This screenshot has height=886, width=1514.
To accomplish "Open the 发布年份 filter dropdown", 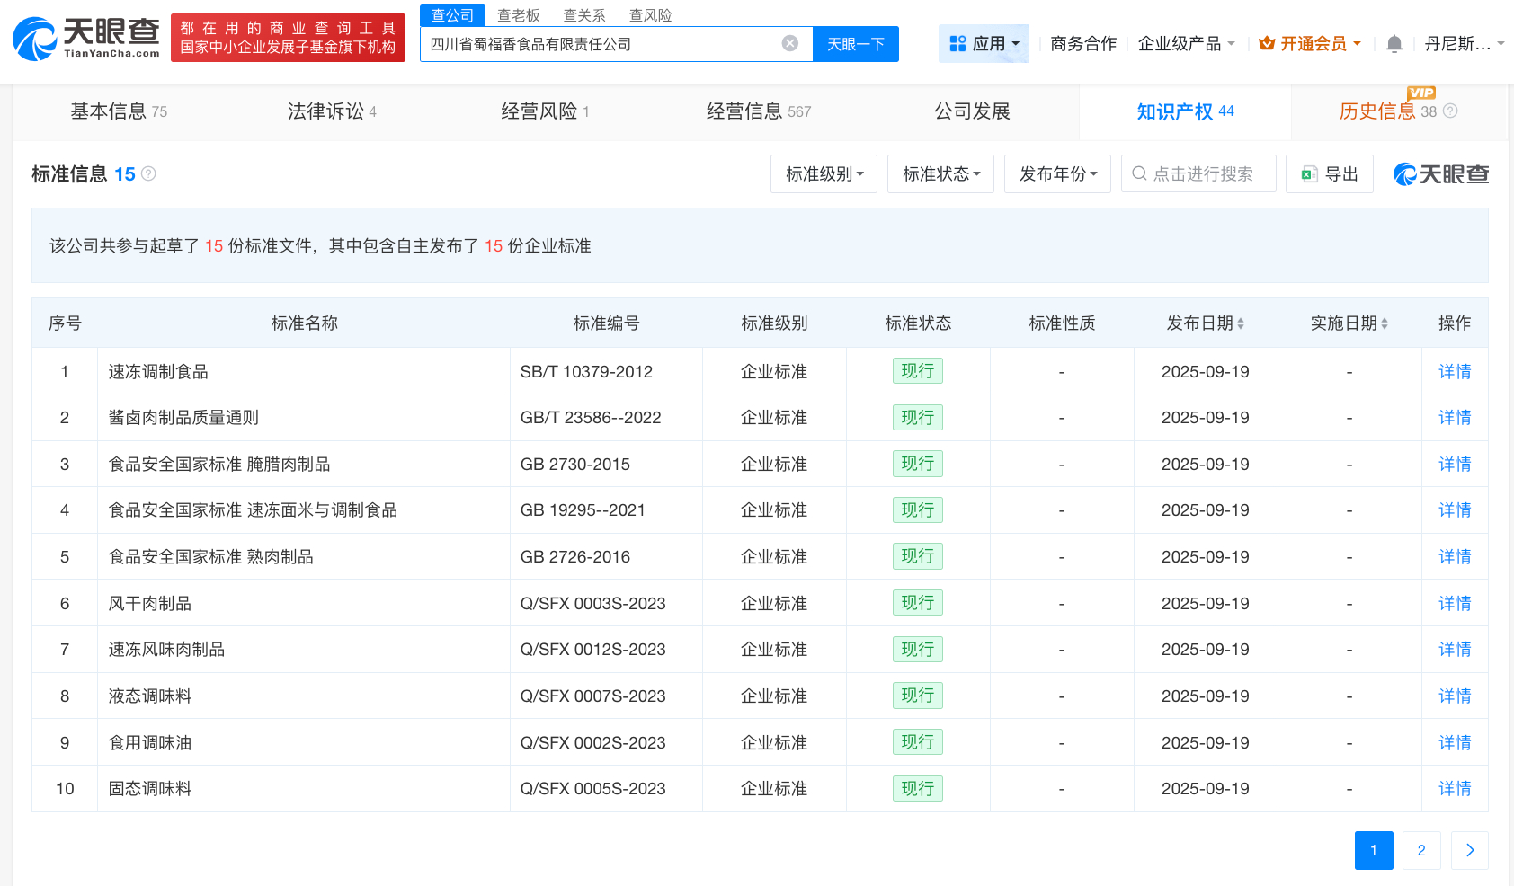I will (x=1057, y=173).
